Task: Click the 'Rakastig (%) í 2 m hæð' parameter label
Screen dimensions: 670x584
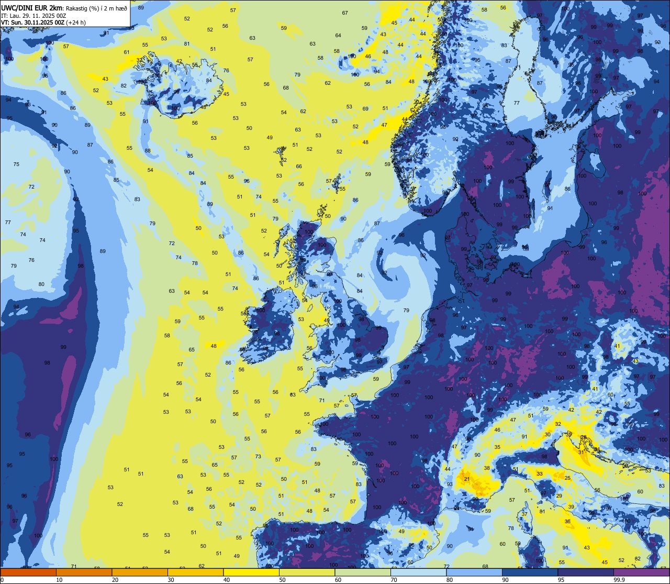Action: coord(97,8)
